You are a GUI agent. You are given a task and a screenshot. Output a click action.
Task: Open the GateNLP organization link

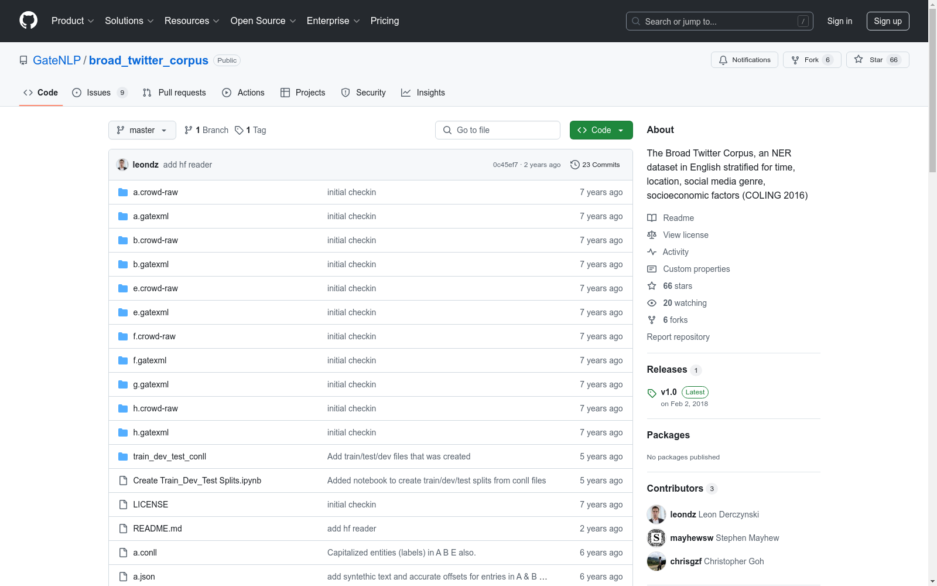pyautogui.click(x=57, y=60)
